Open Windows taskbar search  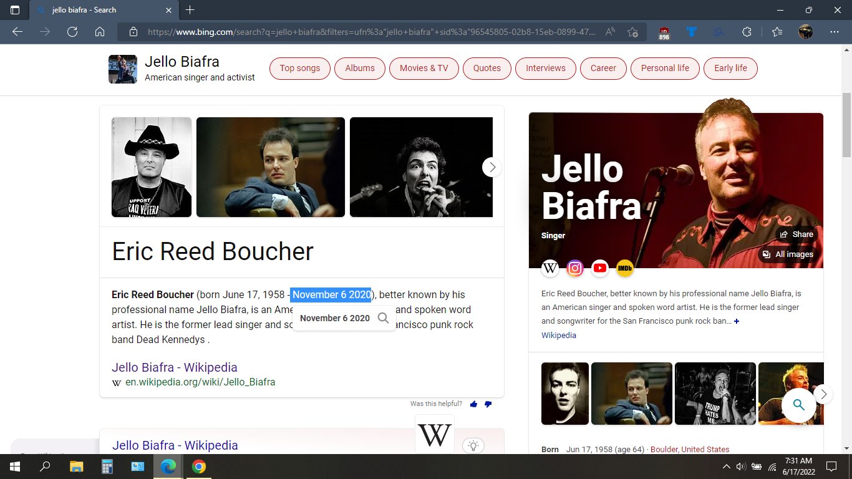(45, 467)
